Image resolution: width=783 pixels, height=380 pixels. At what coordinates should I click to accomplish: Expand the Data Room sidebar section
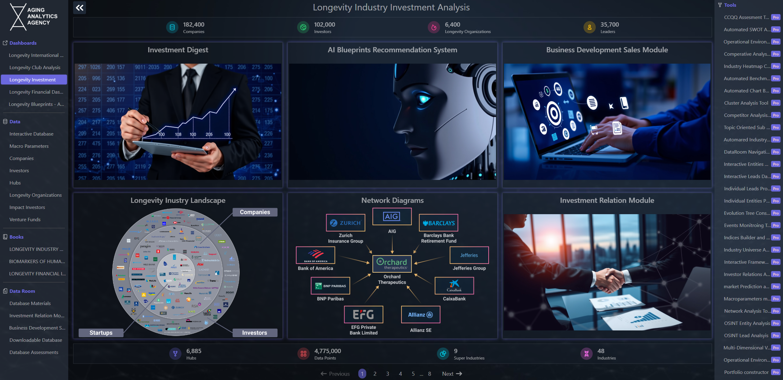[22, 291]
